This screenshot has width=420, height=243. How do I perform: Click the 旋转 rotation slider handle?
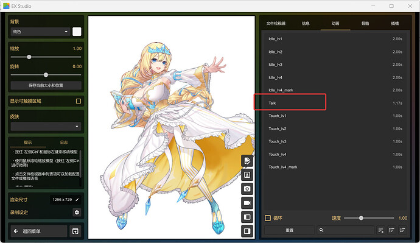(46, 75)
